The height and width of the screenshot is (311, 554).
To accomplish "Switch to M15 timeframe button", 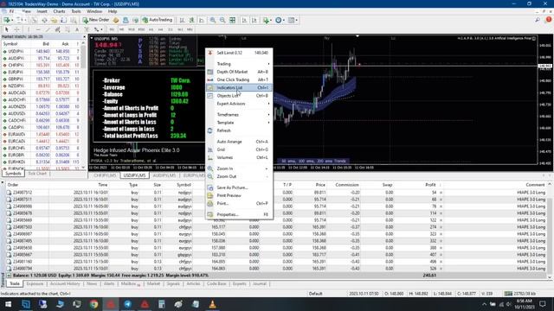I will click(x=132, y=29).
